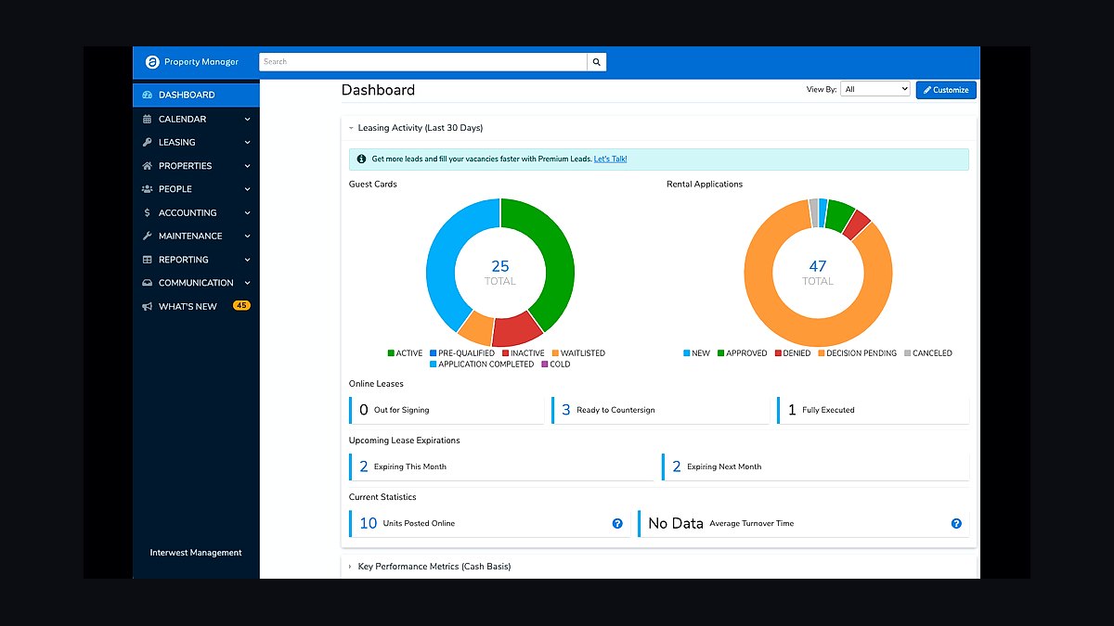
Task: Open Expiring Next Month card
Action: pos(816,466)
